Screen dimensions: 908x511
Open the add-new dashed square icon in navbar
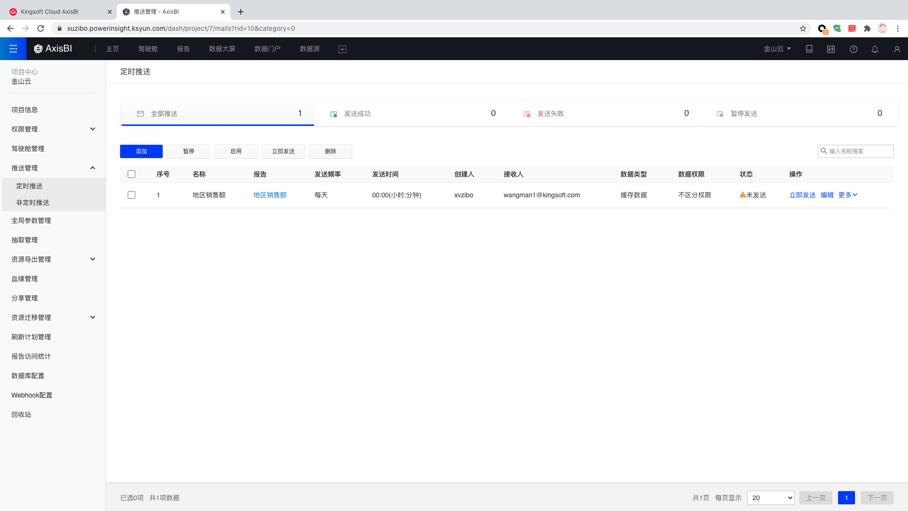pos(342,49)
